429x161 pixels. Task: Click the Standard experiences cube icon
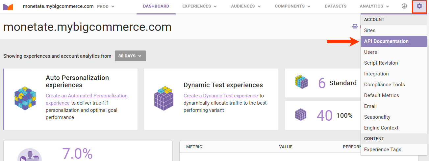pos(301,82)
